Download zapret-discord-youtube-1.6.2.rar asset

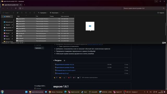click(65, 64)
